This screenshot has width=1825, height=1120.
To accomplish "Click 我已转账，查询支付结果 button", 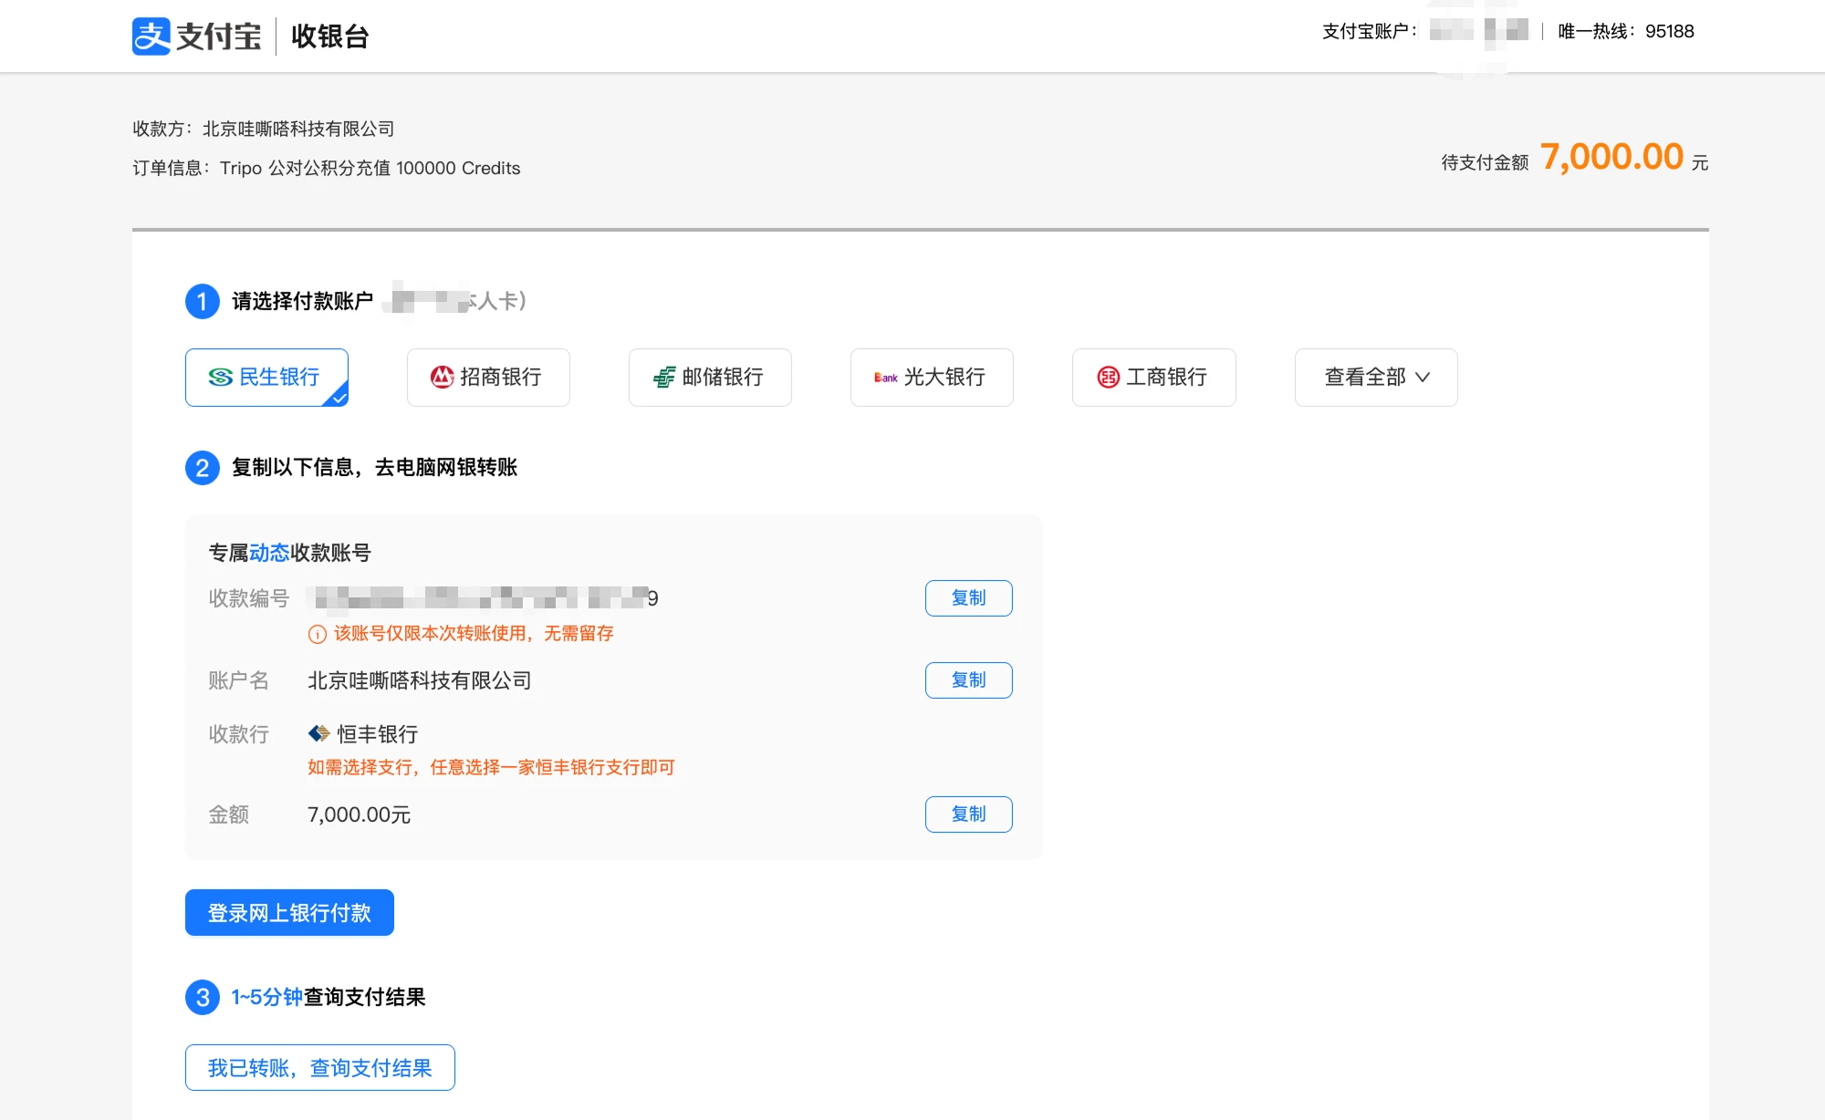I will click(320, 1068).
